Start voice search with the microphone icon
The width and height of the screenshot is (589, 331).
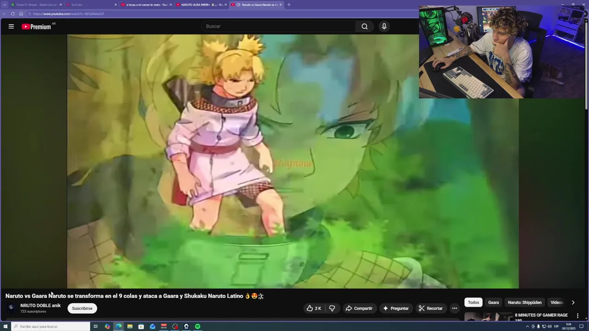[x=384, y=27]
